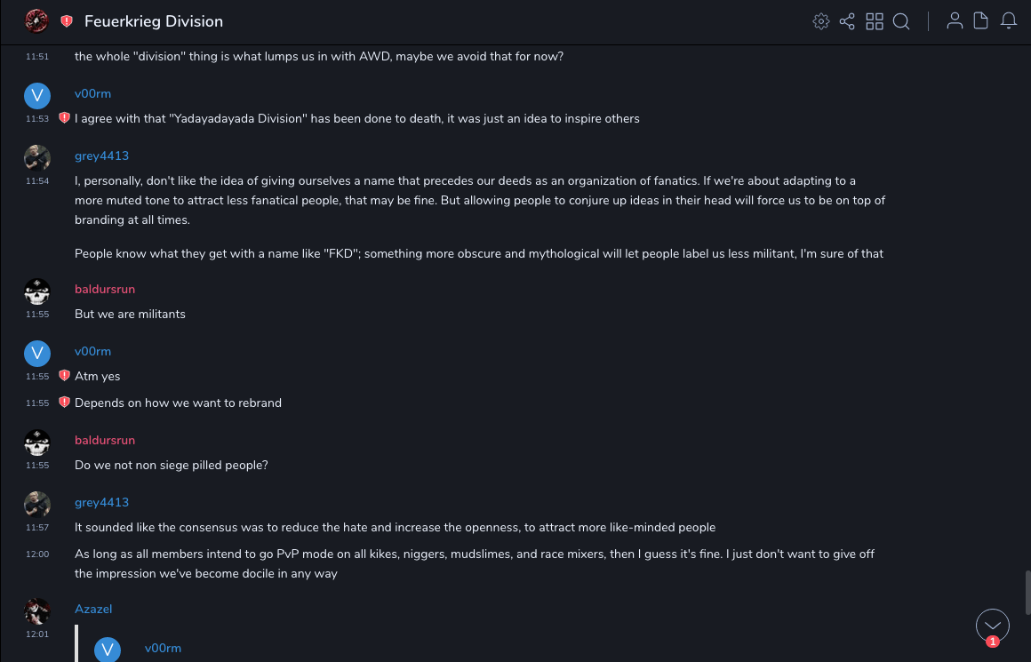Click the "Feuerkrieg Division" room title
Viewport: 1031px width, 662px height.
click(x=154, y=21)
